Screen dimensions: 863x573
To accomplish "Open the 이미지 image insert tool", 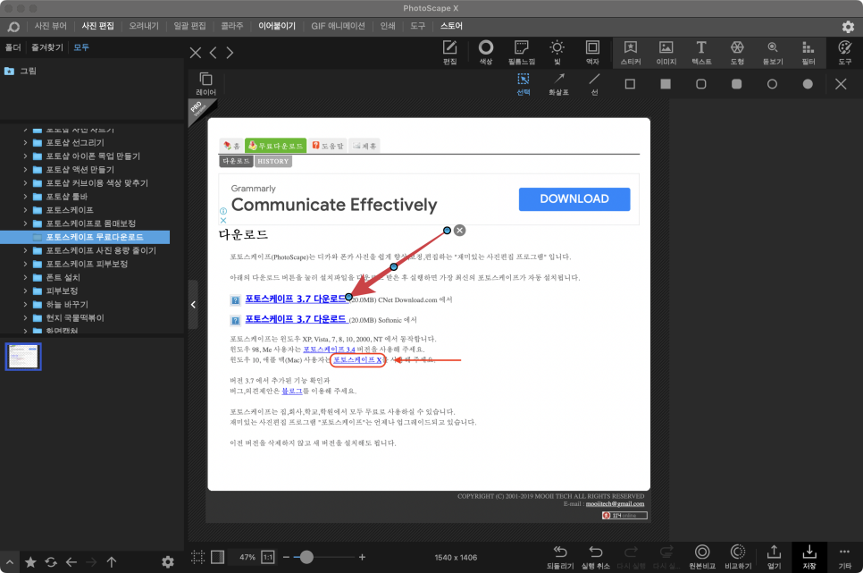I will pyautogui.click(x=666, y=53).
